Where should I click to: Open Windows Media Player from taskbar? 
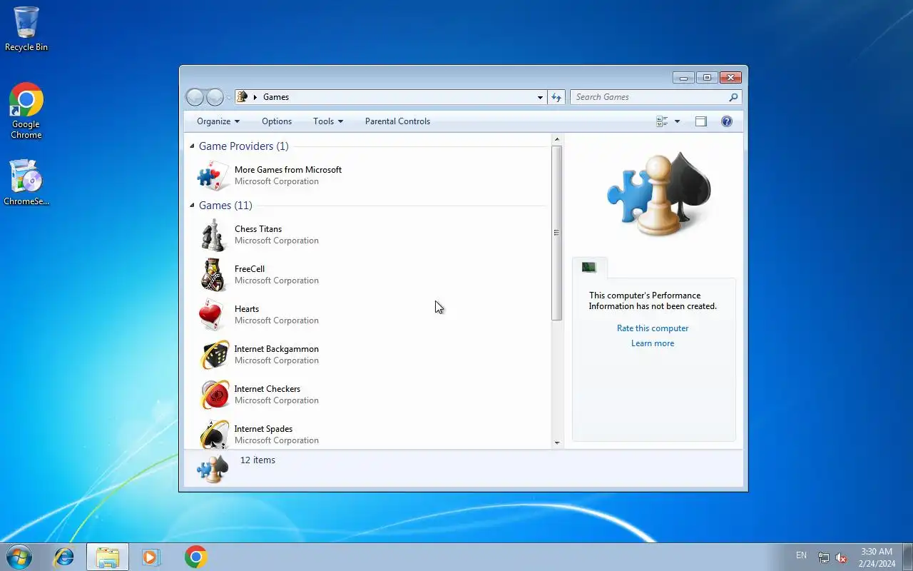coord(151,557)
